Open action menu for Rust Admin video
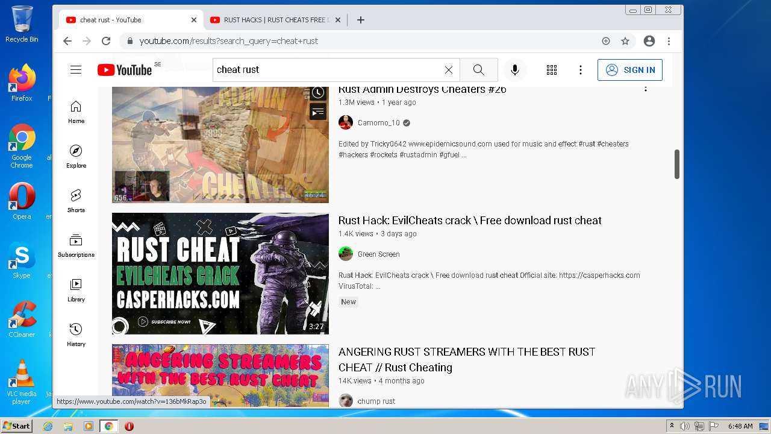The image size is (771, 434). 646,89
